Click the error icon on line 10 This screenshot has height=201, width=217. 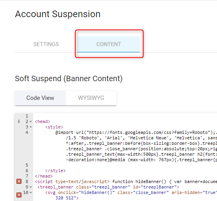click(19, 195)
